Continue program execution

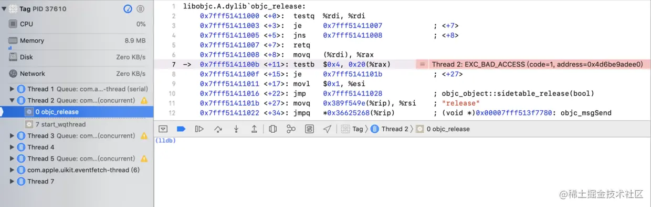[199, 129]
